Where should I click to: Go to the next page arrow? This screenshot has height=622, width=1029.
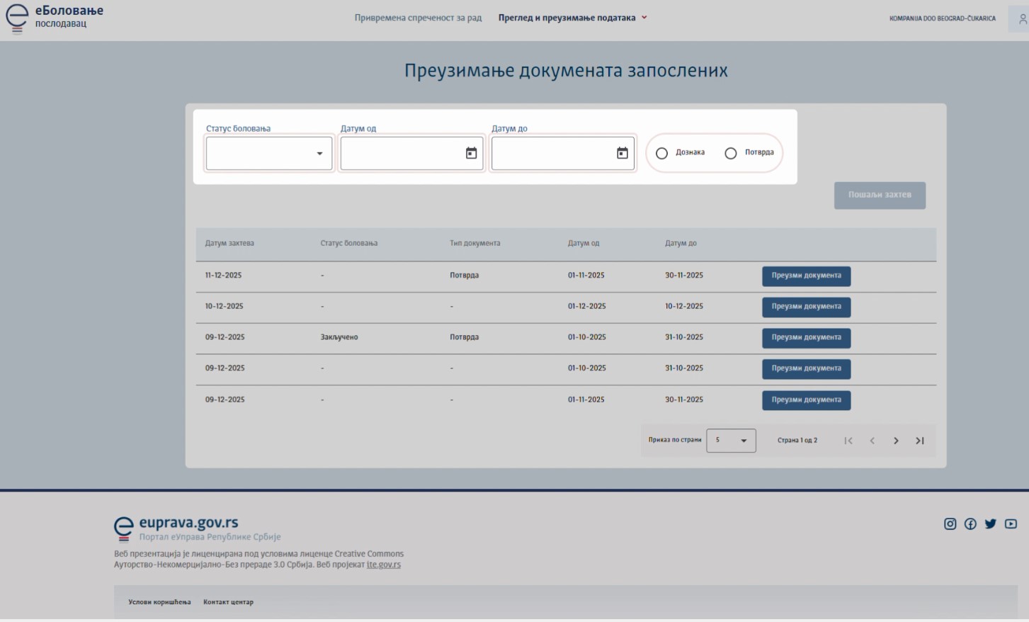[896, 441]
